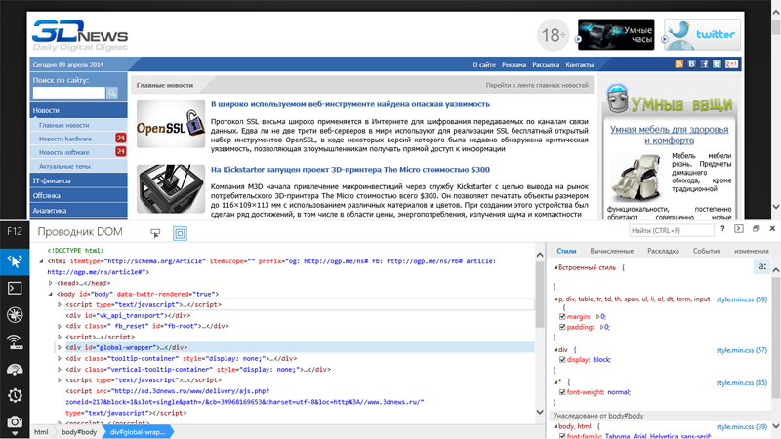Expand the margin value triangle
The image size is (781, 439).
tap(597, 316)
